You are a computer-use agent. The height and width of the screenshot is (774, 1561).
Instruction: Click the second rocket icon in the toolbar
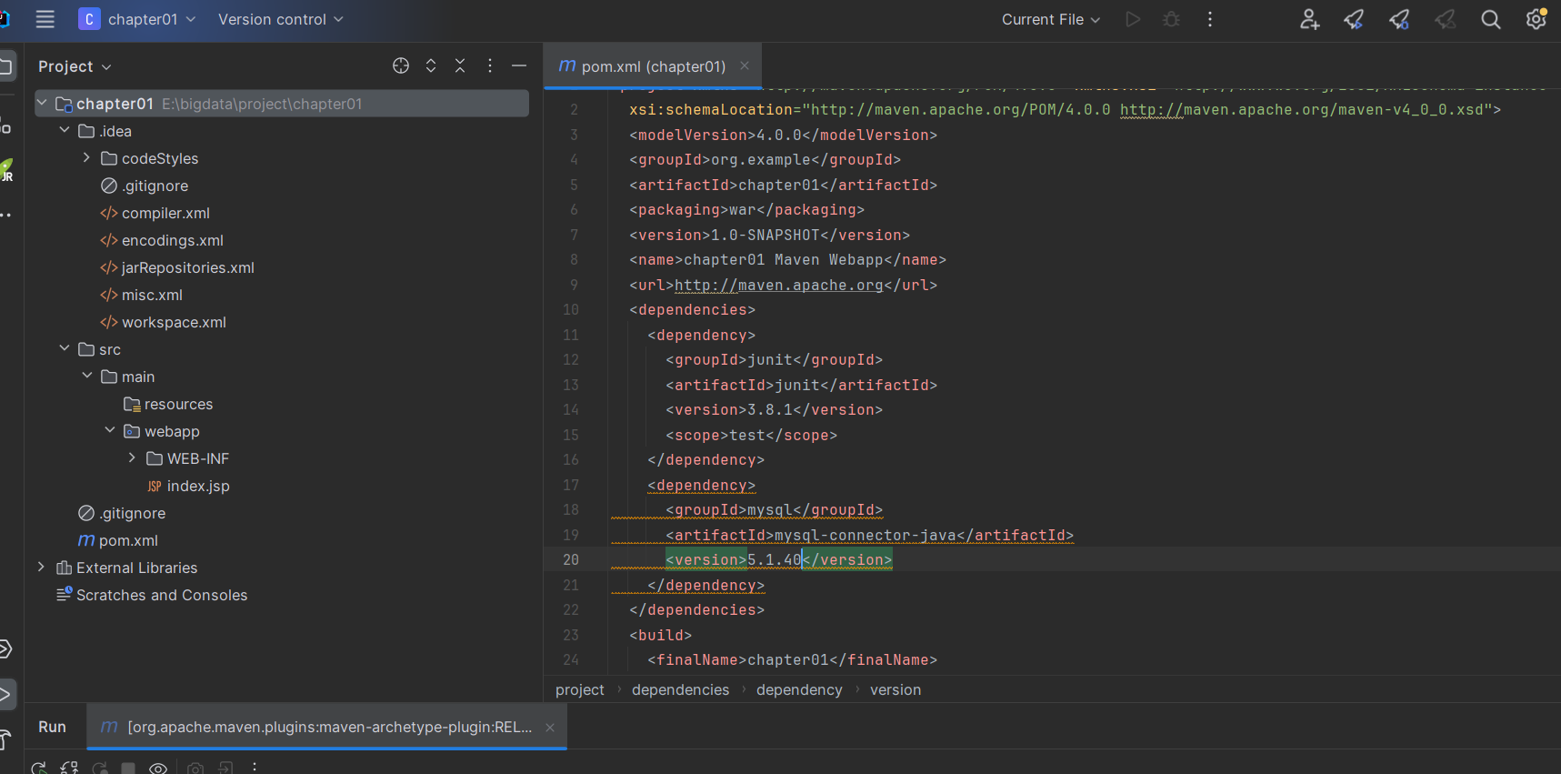[1399, 19]
